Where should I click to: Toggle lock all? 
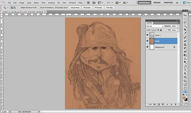161,30
